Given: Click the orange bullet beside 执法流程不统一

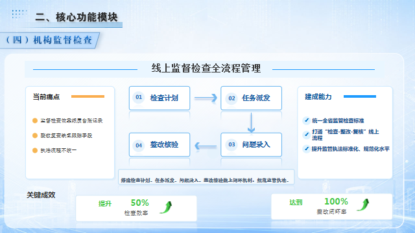Looking at the screenshot, I should coord(35,150).
